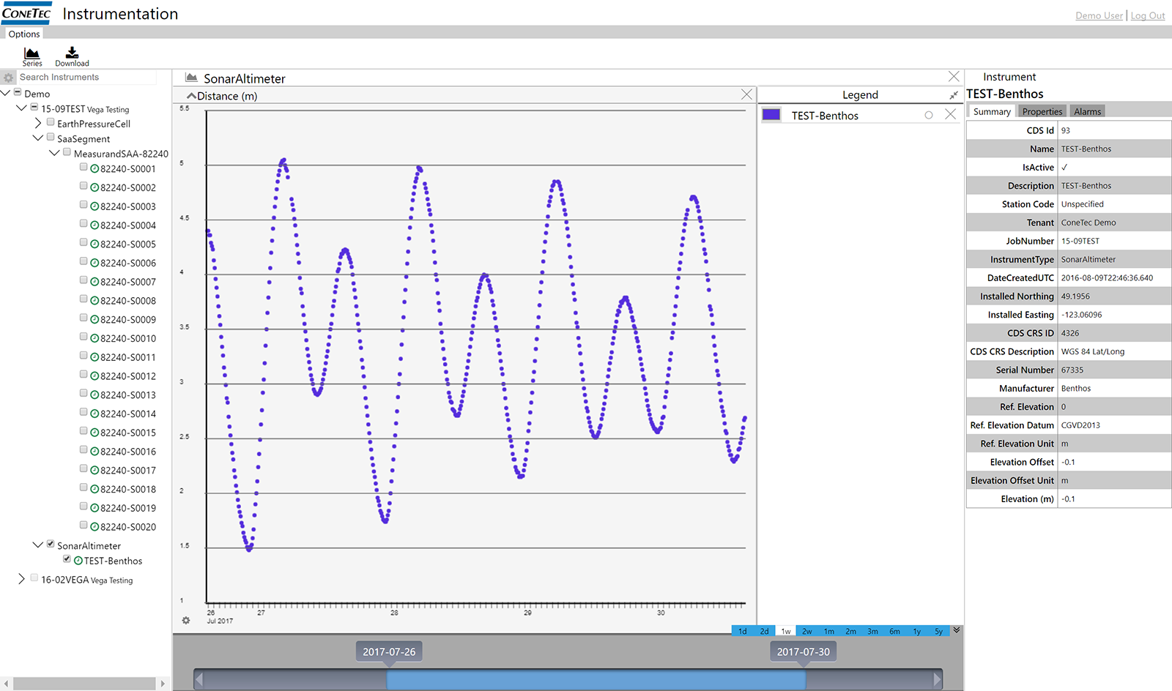Screen dimensions: 1172x691
Task: Open chart settings gear below the y-axis
Action: (186, 620)
